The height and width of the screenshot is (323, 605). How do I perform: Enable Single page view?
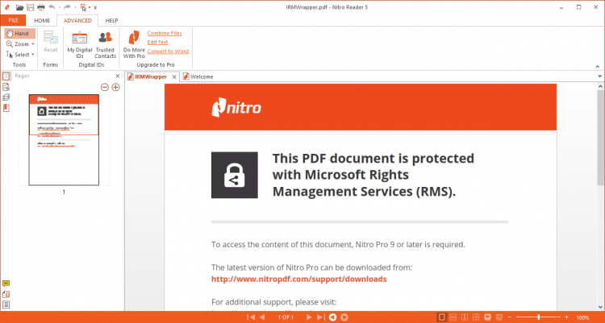coord(442,317)
